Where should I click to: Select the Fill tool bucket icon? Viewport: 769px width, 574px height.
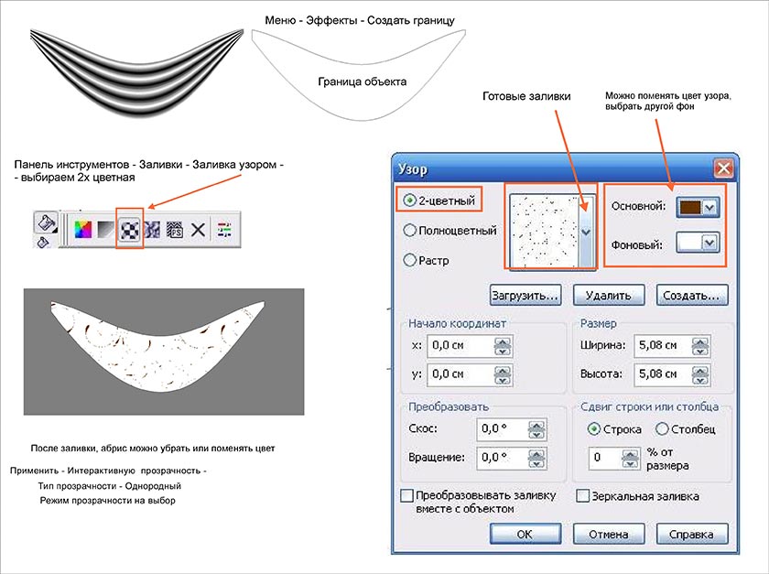45,222
